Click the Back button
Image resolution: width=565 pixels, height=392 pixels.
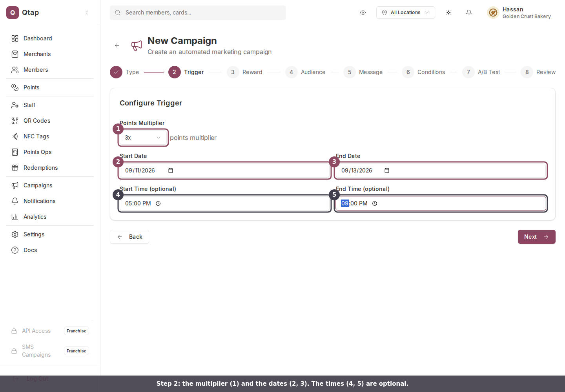point(129,237)
